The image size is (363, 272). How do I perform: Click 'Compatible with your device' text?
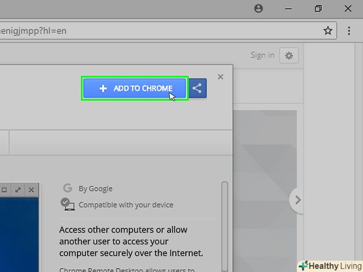click(126, 205)
